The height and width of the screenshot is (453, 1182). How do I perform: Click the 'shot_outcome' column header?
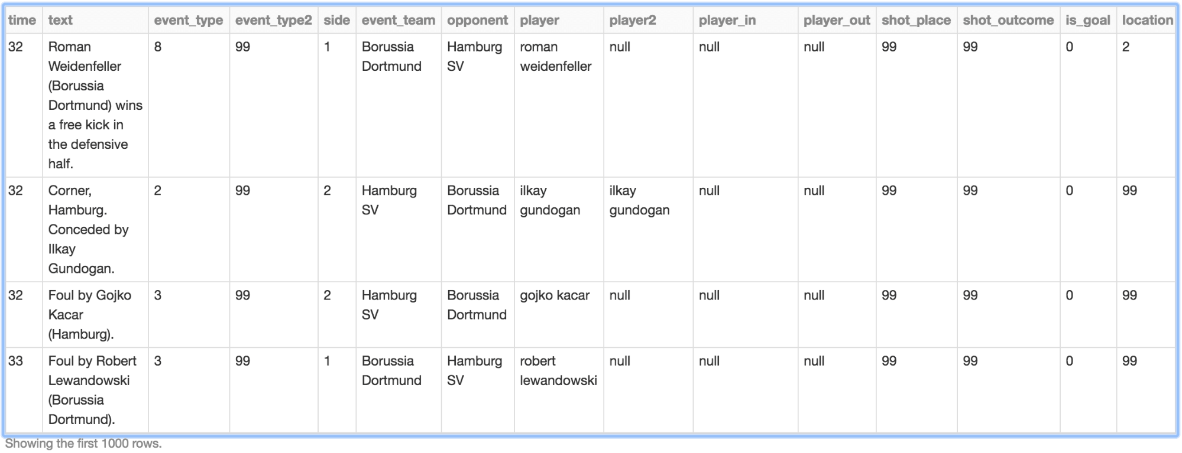click(x=1008, y=20)
